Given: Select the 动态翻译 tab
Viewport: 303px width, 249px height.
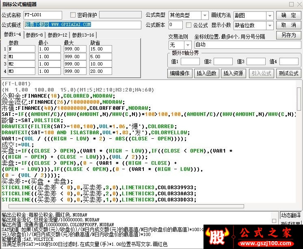Looking at the screenshot, I should pos(291,215).
